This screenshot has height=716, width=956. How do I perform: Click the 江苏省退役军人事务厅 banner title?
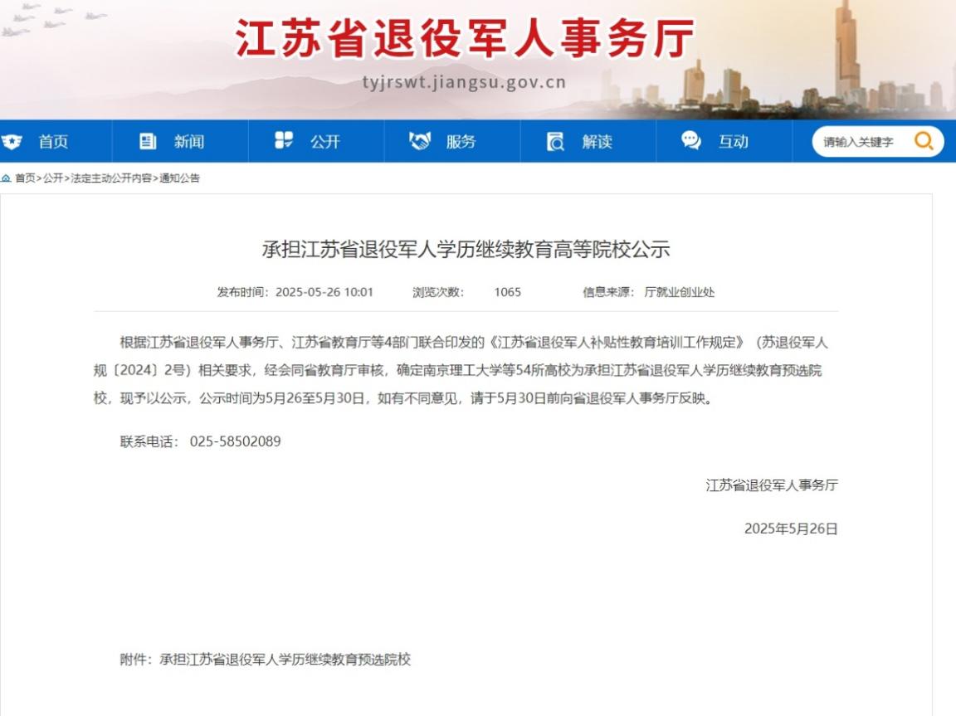coord(465,39)
